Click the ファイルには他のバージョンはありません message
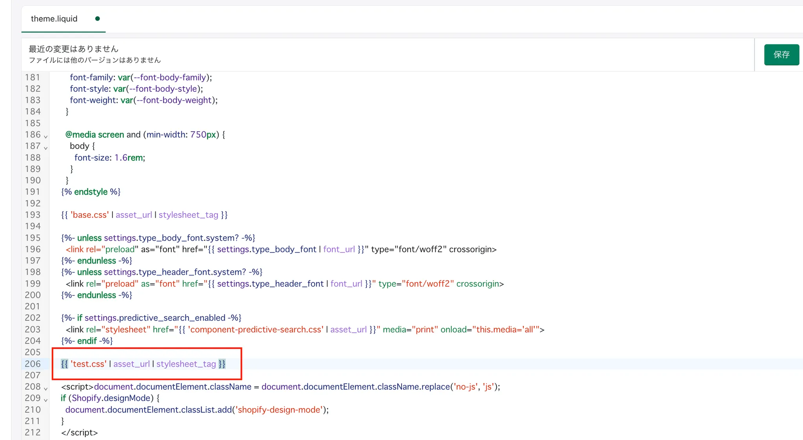The width and height of the screenshot is (803, 440). [94, 60]
